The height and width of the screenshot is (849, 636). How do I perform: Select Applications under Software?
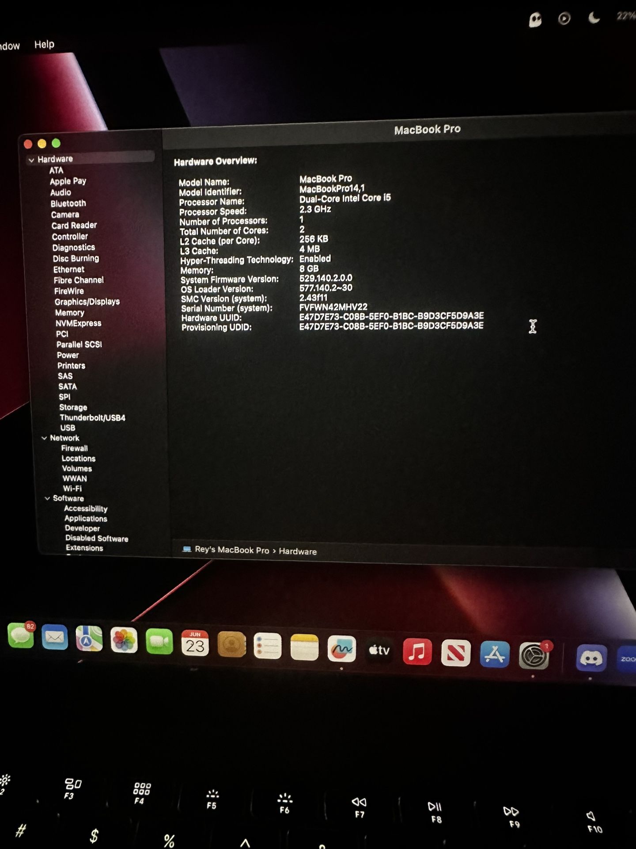86,518
